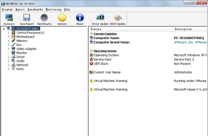Select the Ports tree icon
This screenshot has height=136, width=208.
click(14, 69)
